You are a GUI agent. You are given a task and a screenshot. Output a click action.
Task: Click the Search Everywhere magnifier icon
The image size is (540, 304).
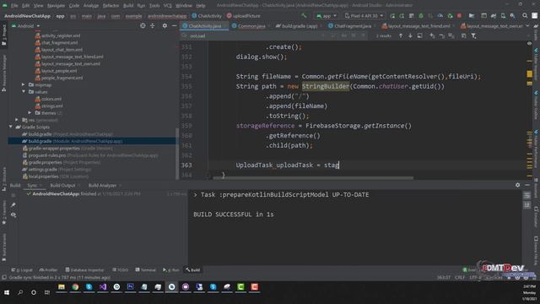click(x=525, y=16)
